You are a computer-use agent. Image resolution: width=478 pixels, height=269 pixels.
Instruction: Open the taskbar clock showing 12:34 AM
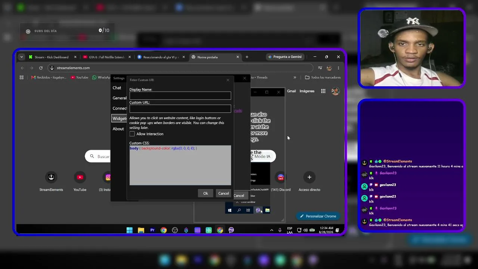pyautogui.click(x=326, y=230)
